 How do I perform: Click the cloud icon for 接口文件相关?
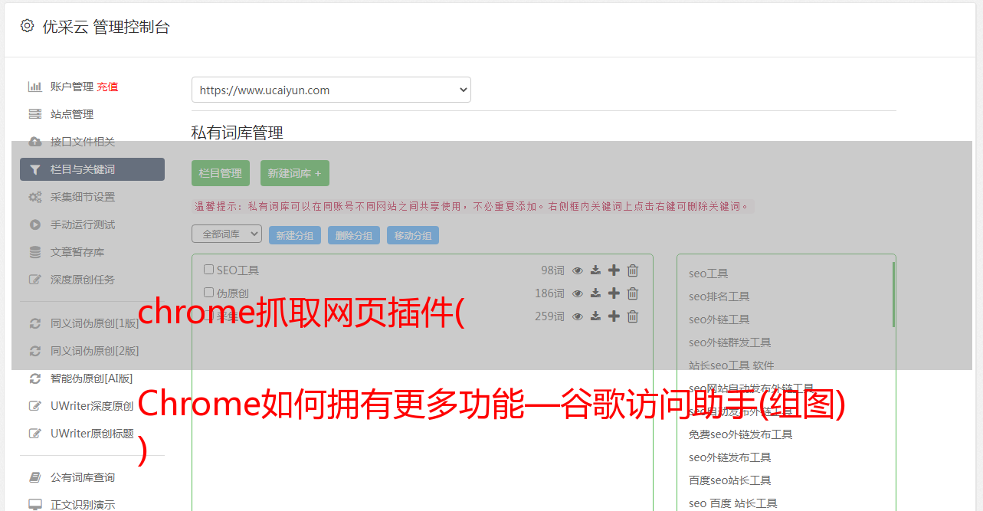35,142
